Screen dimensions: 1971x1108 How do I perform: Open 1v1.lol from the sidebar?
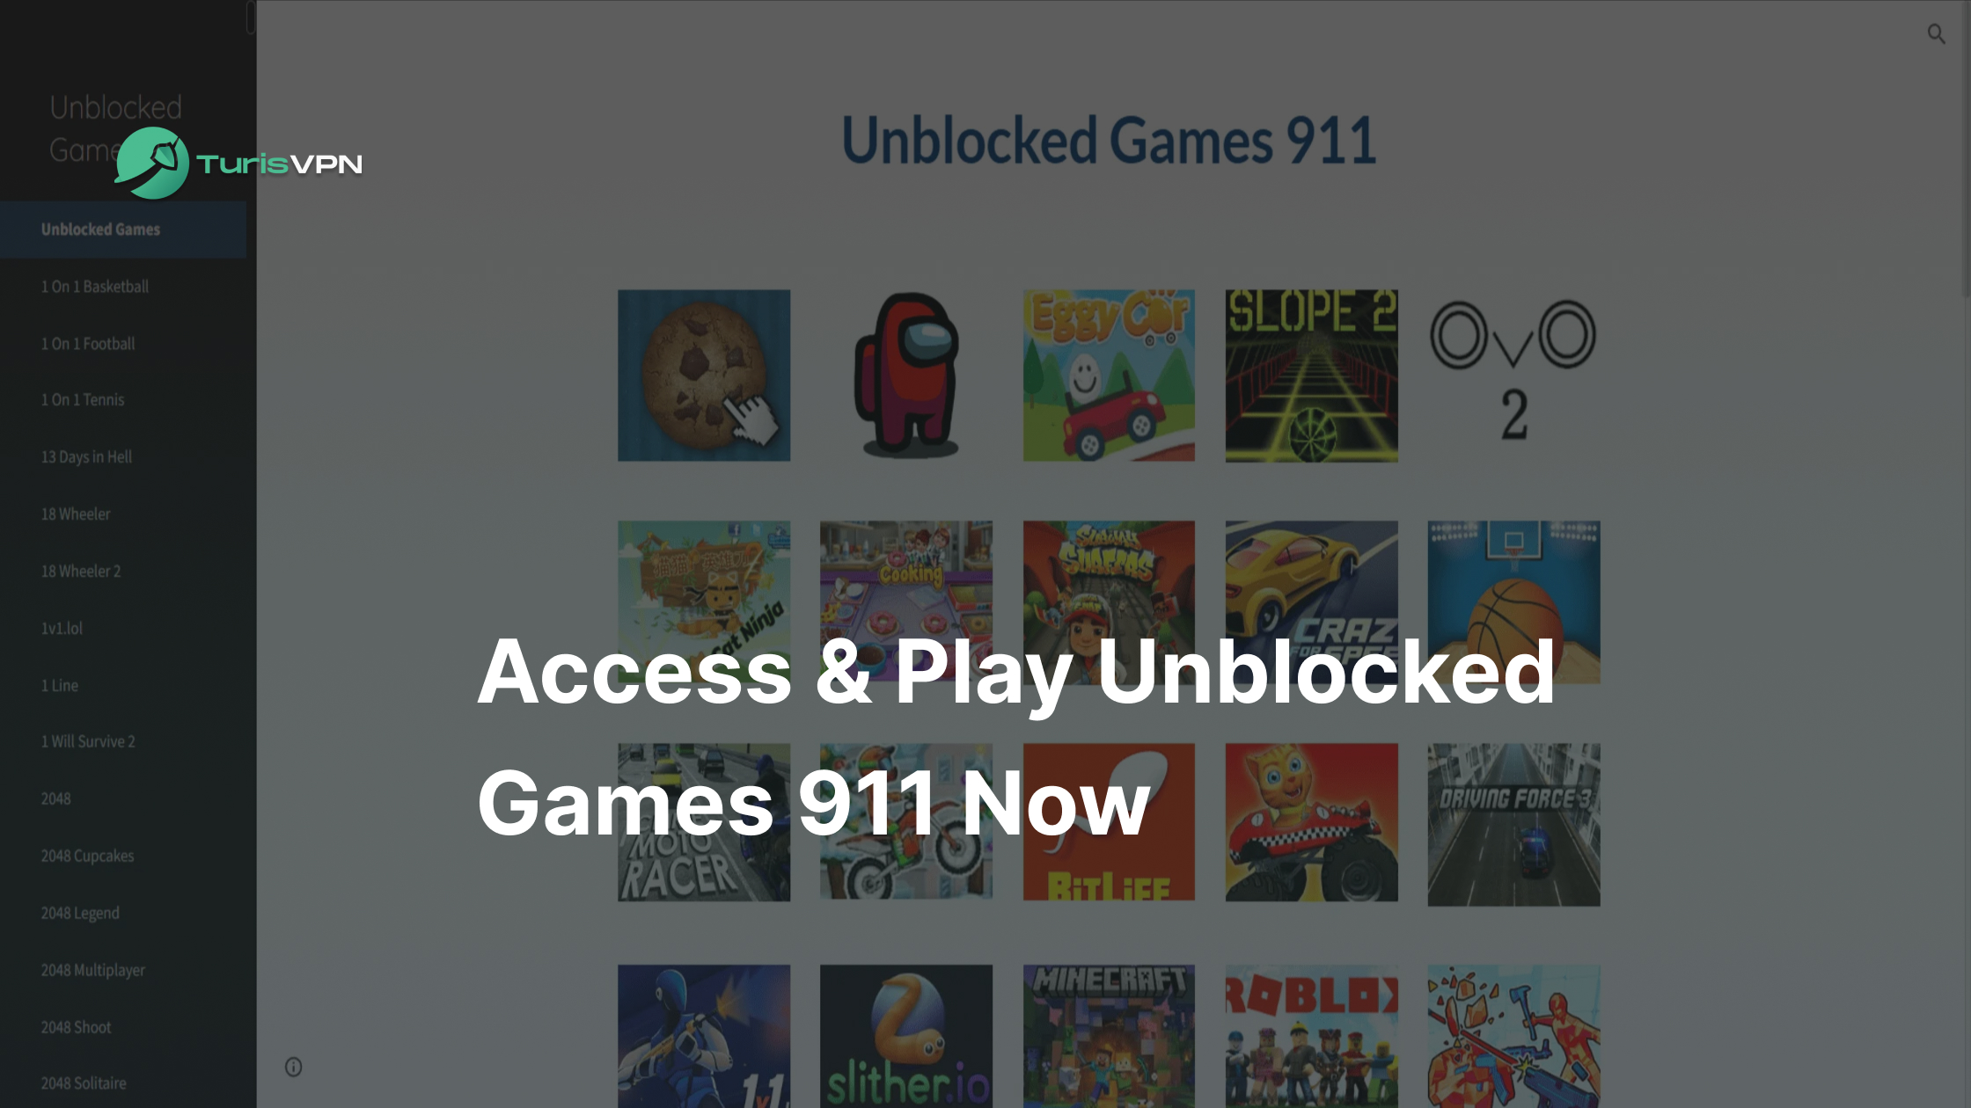(x=62, y=629)
